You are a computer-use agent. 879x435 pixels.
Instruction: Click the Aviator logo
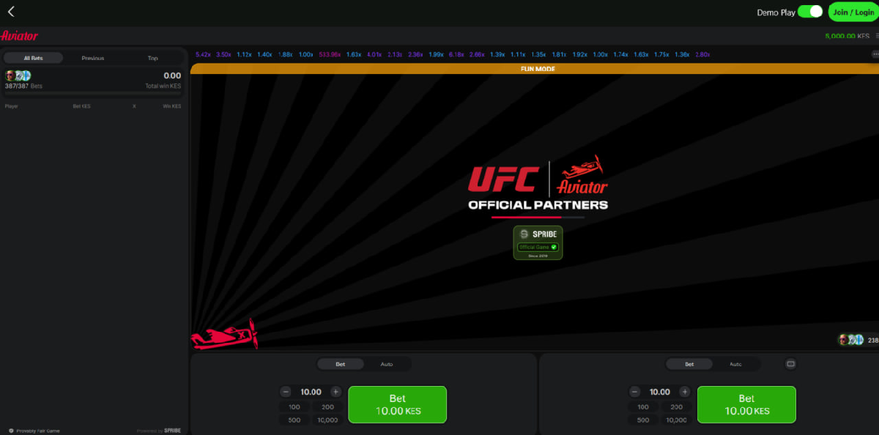(20, 35)
